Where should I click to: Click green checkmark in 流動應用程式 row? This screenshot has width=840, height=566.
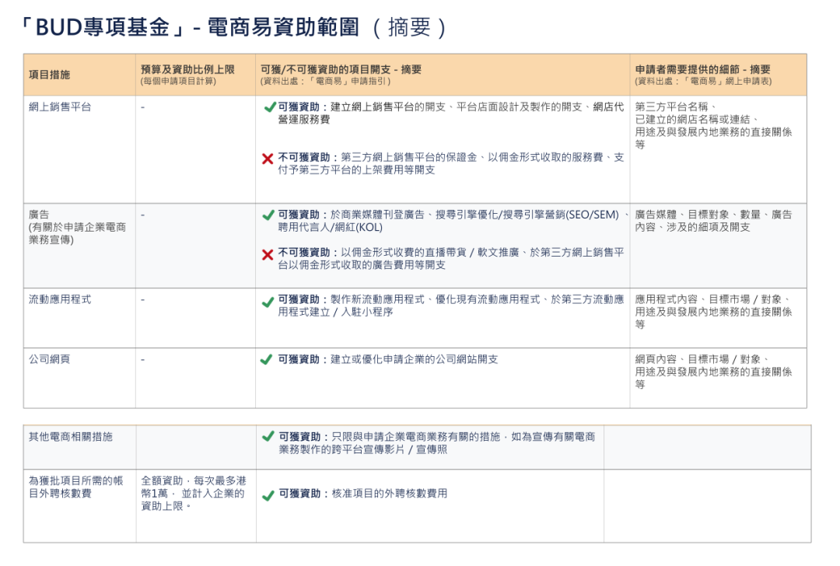pos(268,301)
